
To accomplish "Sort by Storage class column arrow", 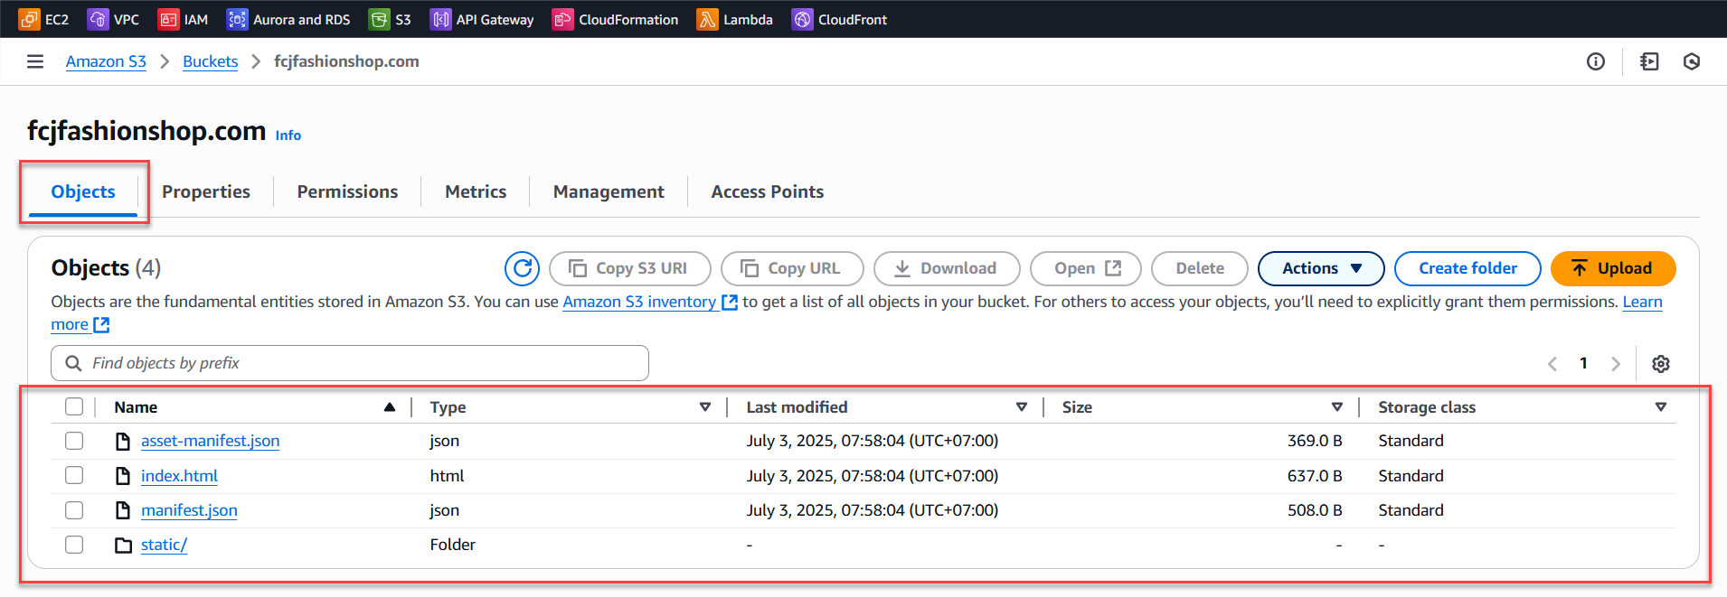I will click(1661, 407).
